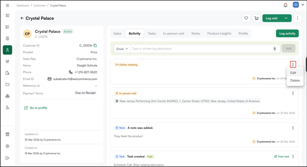Image resolution: width=307 pixels, height=167 pixels.
Task: Open the dashboard grid sidebar icon
Action: coord(7,16)
